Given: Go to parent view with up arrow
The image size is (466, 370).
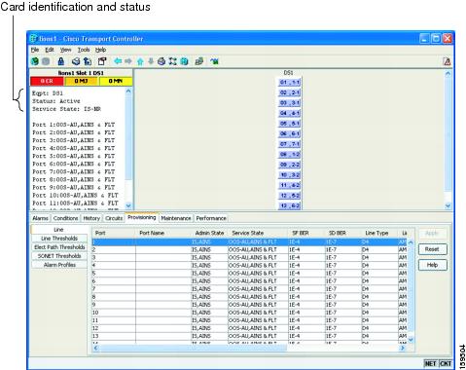Looking at the screenshot, I should pos(140,61).
